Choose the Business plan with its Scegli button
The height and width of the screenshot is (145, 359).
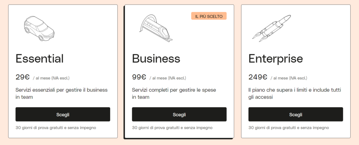(x=179, y=115)
